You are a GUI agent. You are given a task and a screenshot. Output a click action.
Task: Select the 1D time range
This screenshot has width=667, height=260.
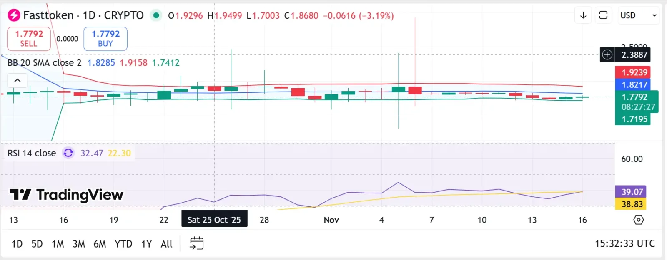pos(17,244)
